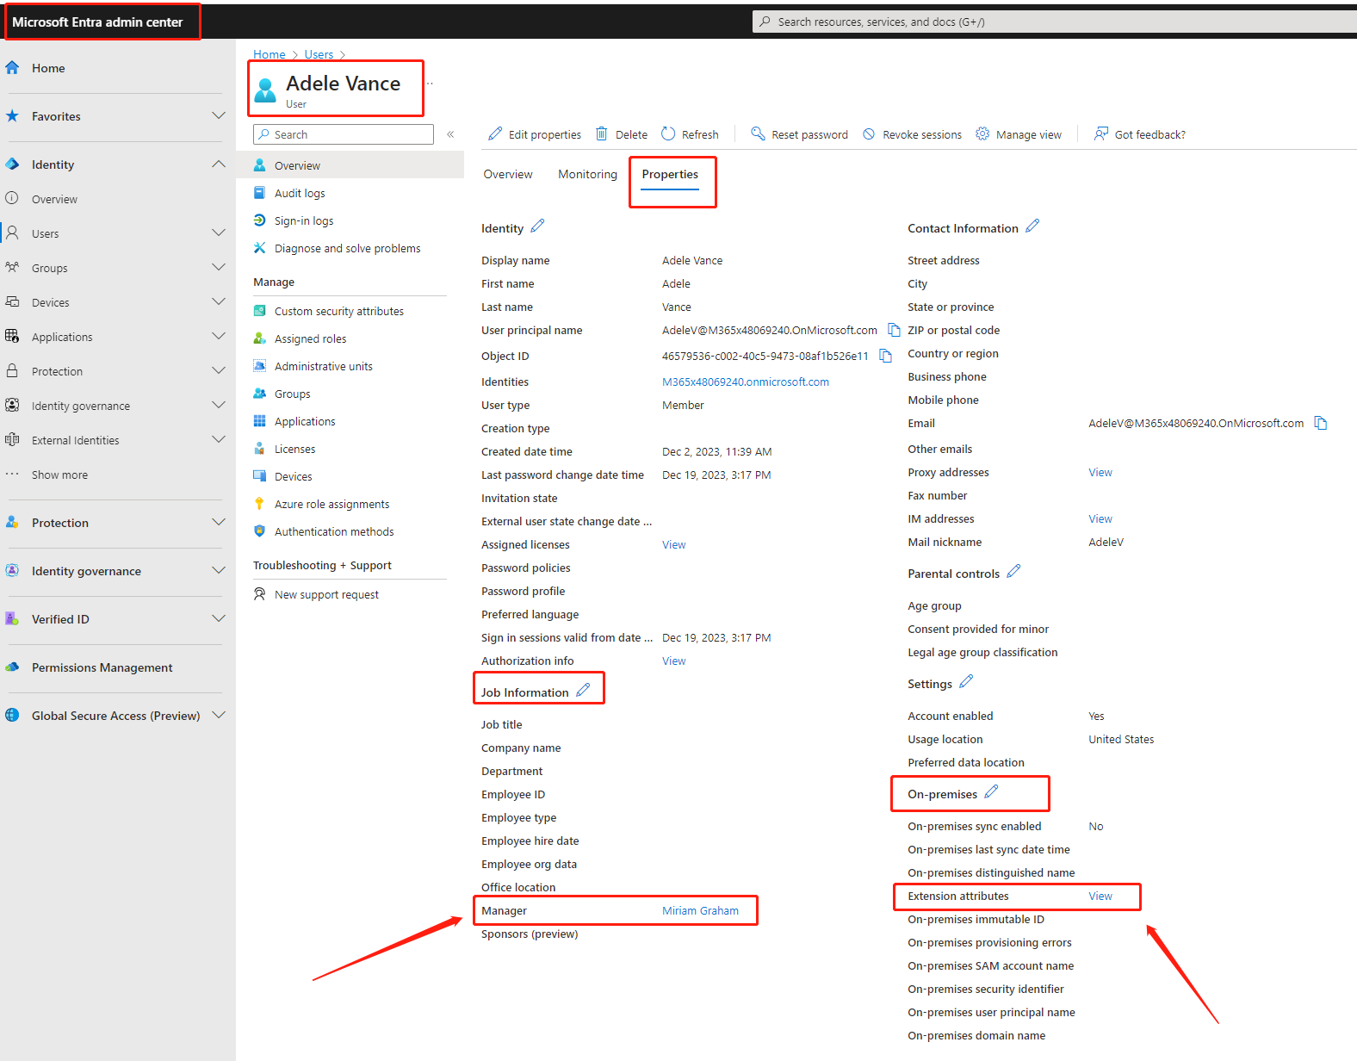The image size is (1357, 1061).
Task: Expand Users submenu chevron in sidebar
Action: click(x=219, y=233)
